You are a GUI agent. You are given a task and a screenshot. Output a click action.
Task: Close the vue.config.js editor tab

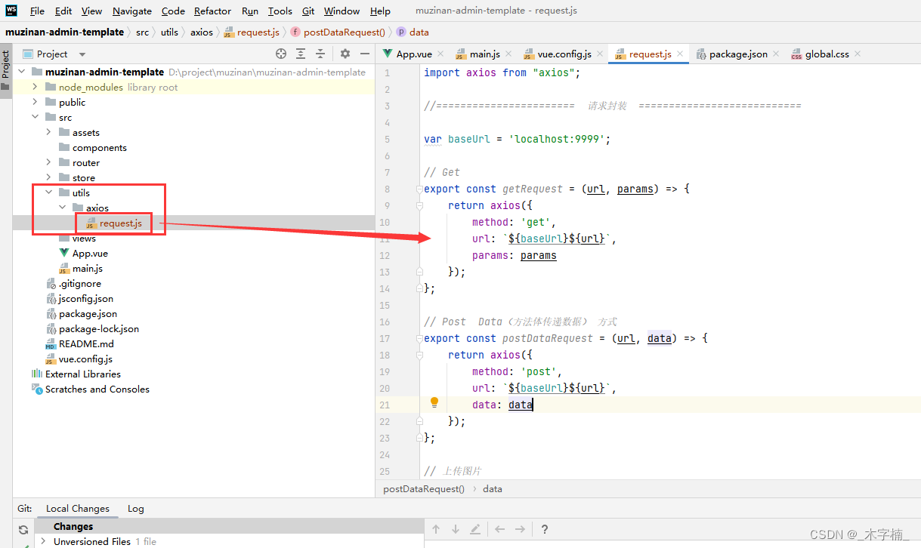599,54
